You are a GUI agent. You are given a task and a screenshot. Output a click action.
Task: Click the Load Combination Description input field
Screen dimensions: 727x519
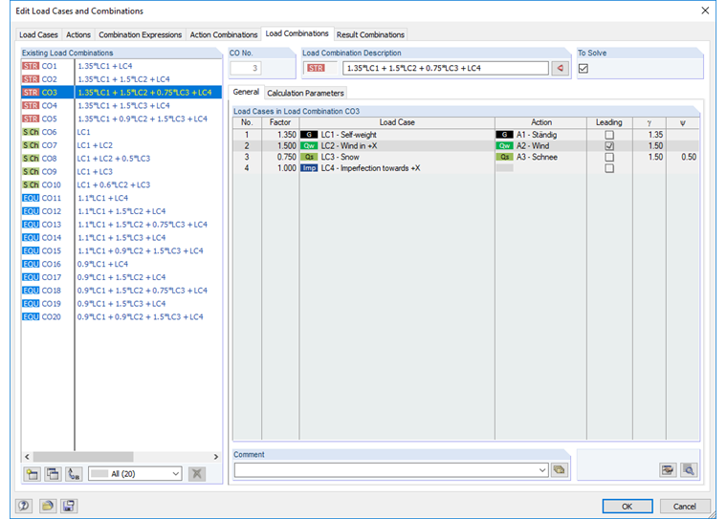(x=445, y=68)
